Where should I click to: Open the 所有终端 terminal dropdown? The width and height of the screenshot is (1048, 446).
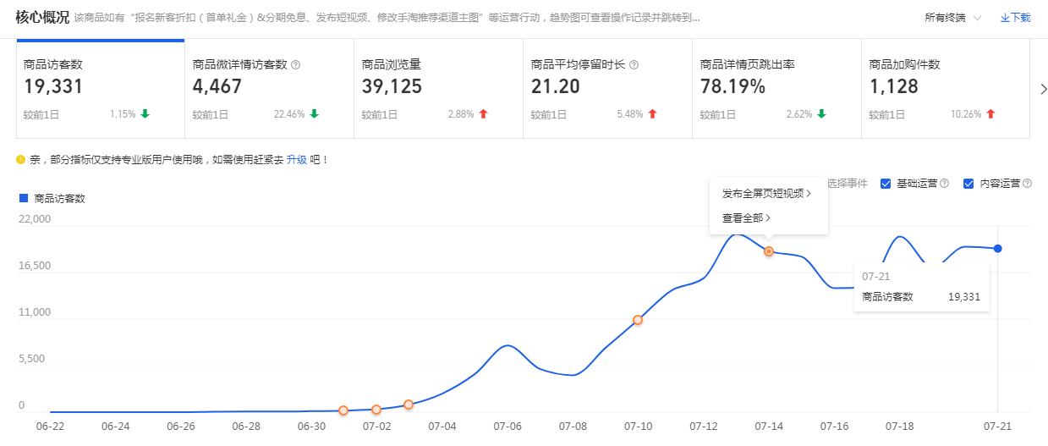(x=953, y=17)
